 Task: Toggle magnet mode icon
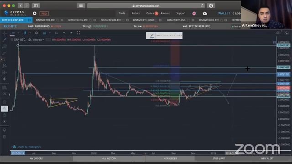click(5, 102)
